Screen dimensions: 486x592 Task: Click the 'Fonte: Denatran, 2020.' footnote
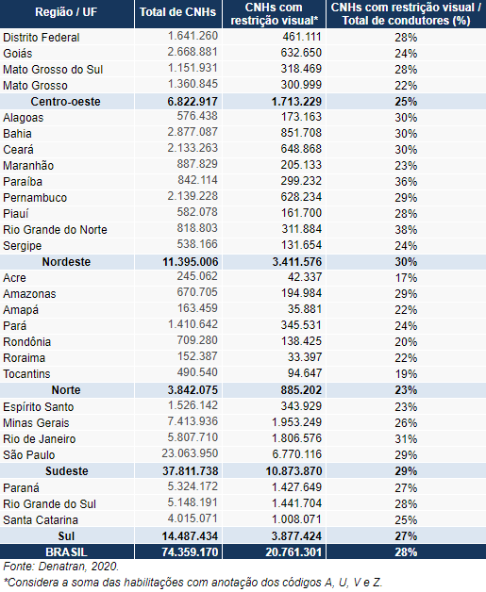click(x=60, y=567)
